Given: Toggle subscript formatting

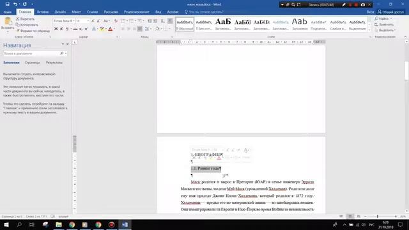Looking at the screenshot, I should 81,29.
